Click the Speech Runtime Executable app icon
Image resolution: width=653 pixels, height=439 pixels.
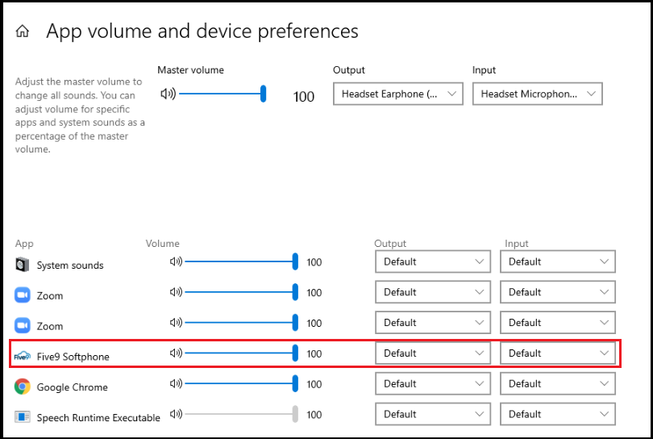click(x=22, y=416)
